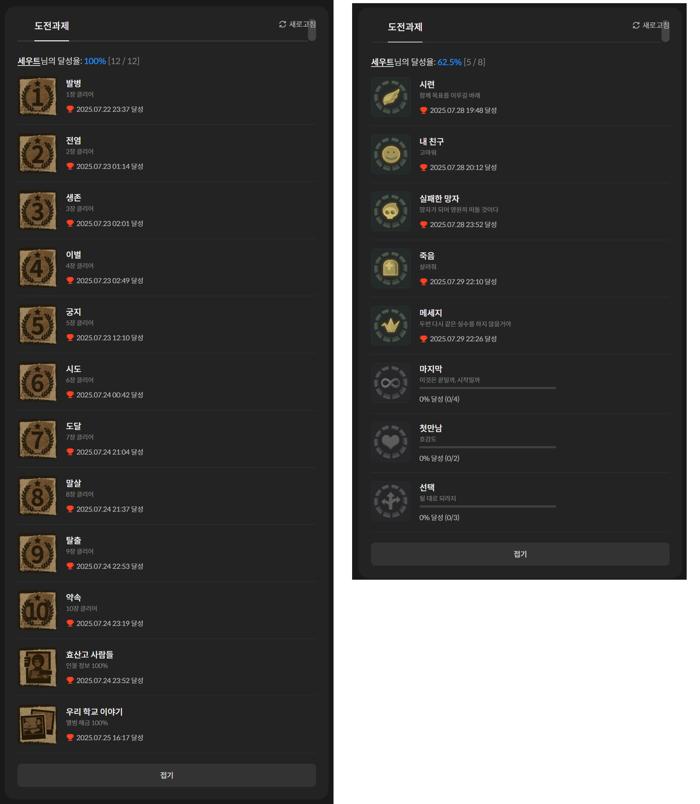Open the 세우트 profile link in the right panel
The image size is (700, 804).
[x=383, y=62]
